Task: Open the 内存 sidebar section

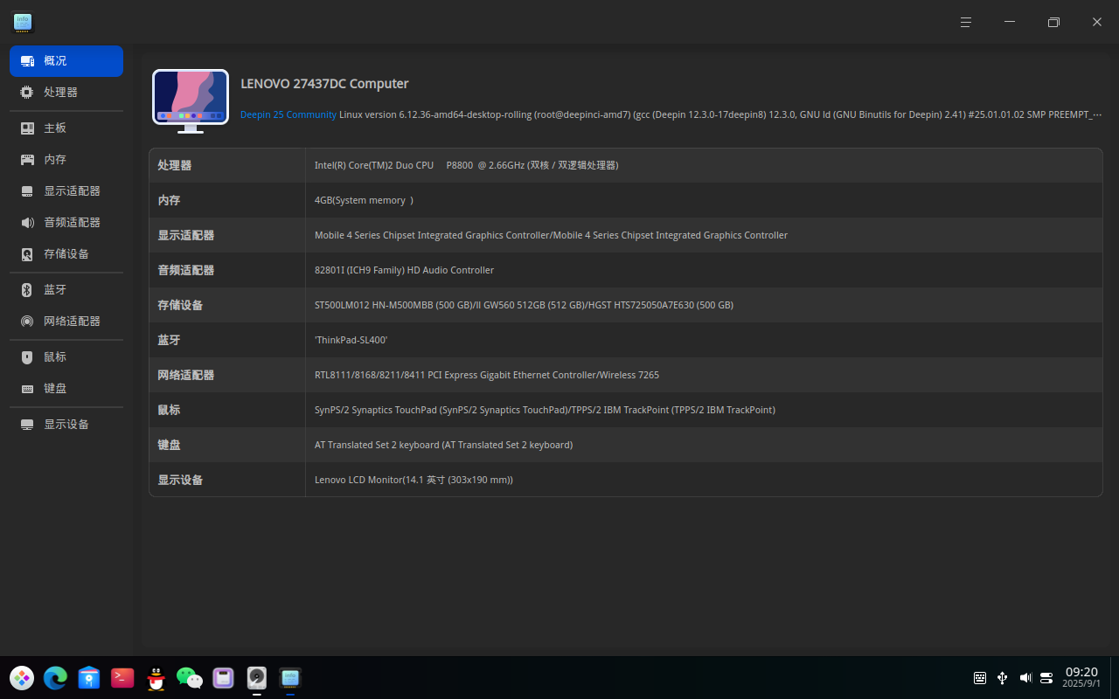Action: pyautogui.click(x=66, y=160)
